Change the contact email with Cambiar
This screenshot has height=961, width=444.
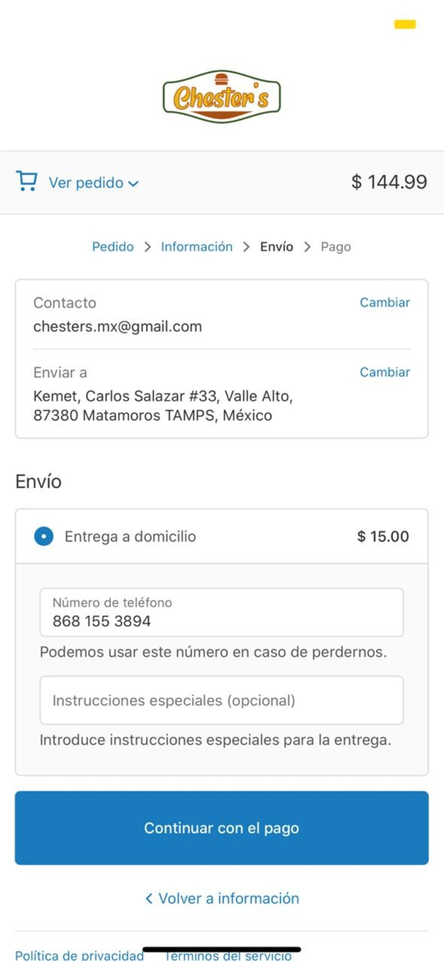[x=385, y=302]
